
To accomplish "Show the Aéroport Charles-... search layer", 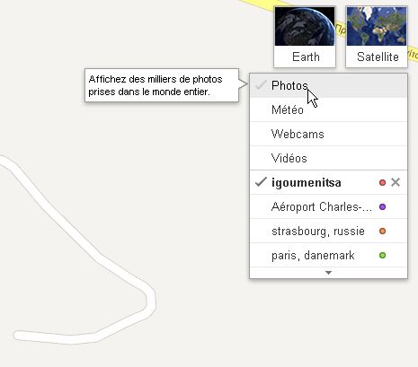I will 328,206.
